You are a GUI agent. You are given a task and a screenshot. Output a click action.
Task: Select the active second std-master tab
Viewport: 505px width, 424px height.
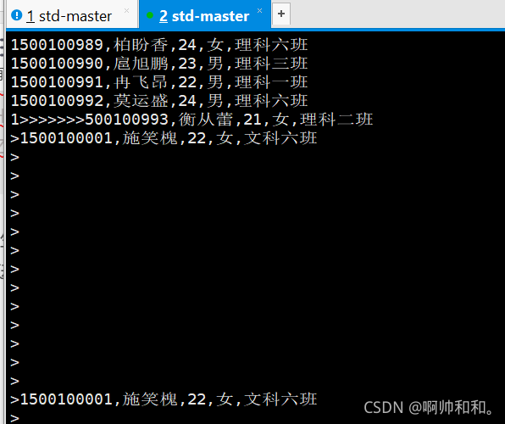point(205,15)
